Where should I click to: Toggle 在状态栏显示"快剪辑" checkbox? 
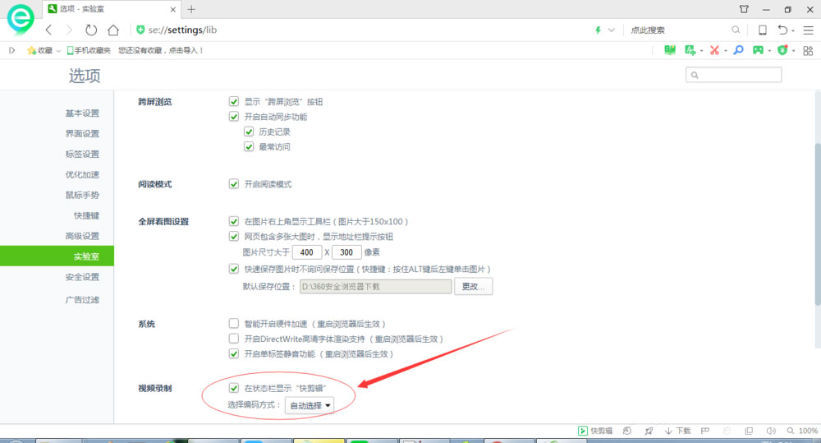[x=234, y=388]
